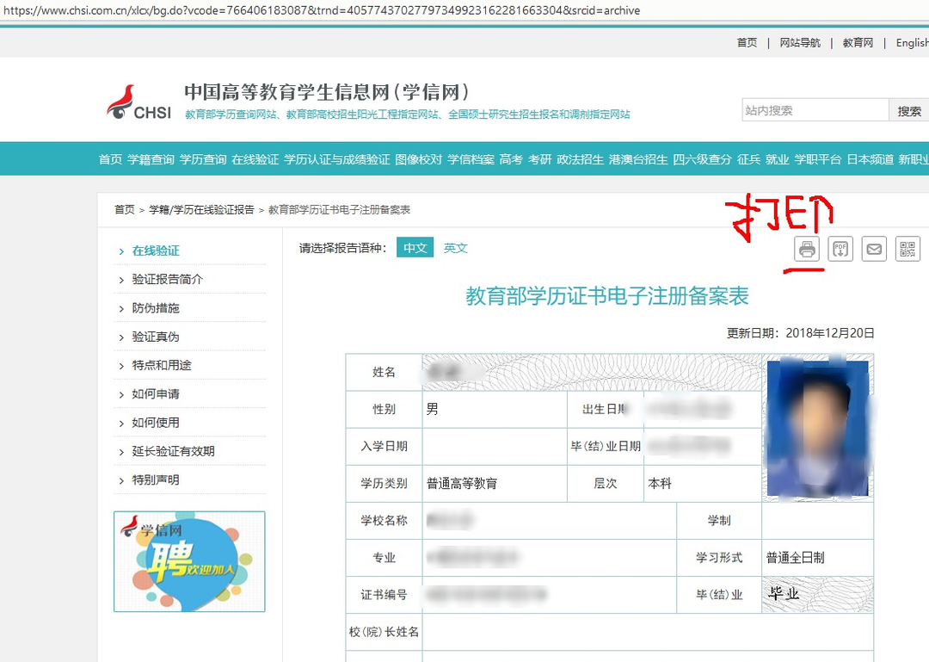Switch report language to 英文
Viewport: 929px width, 662px height.
(455, 248)
